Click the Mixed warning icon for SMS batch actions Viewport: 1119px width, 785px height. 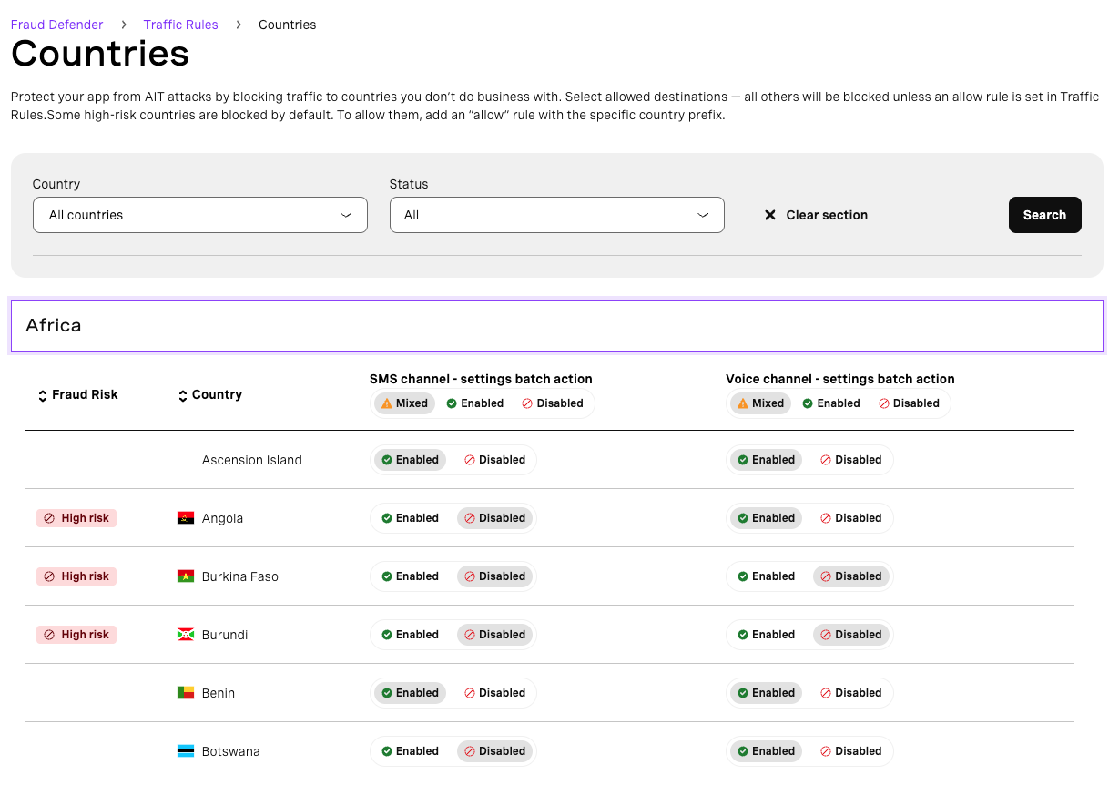[x=387, y=403]
